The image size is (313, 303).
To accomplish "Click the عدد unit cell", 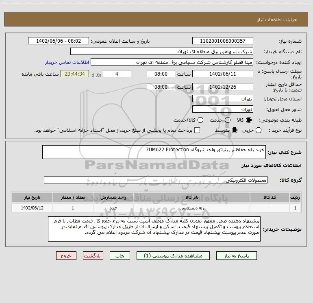I will [x=113, y=208].
